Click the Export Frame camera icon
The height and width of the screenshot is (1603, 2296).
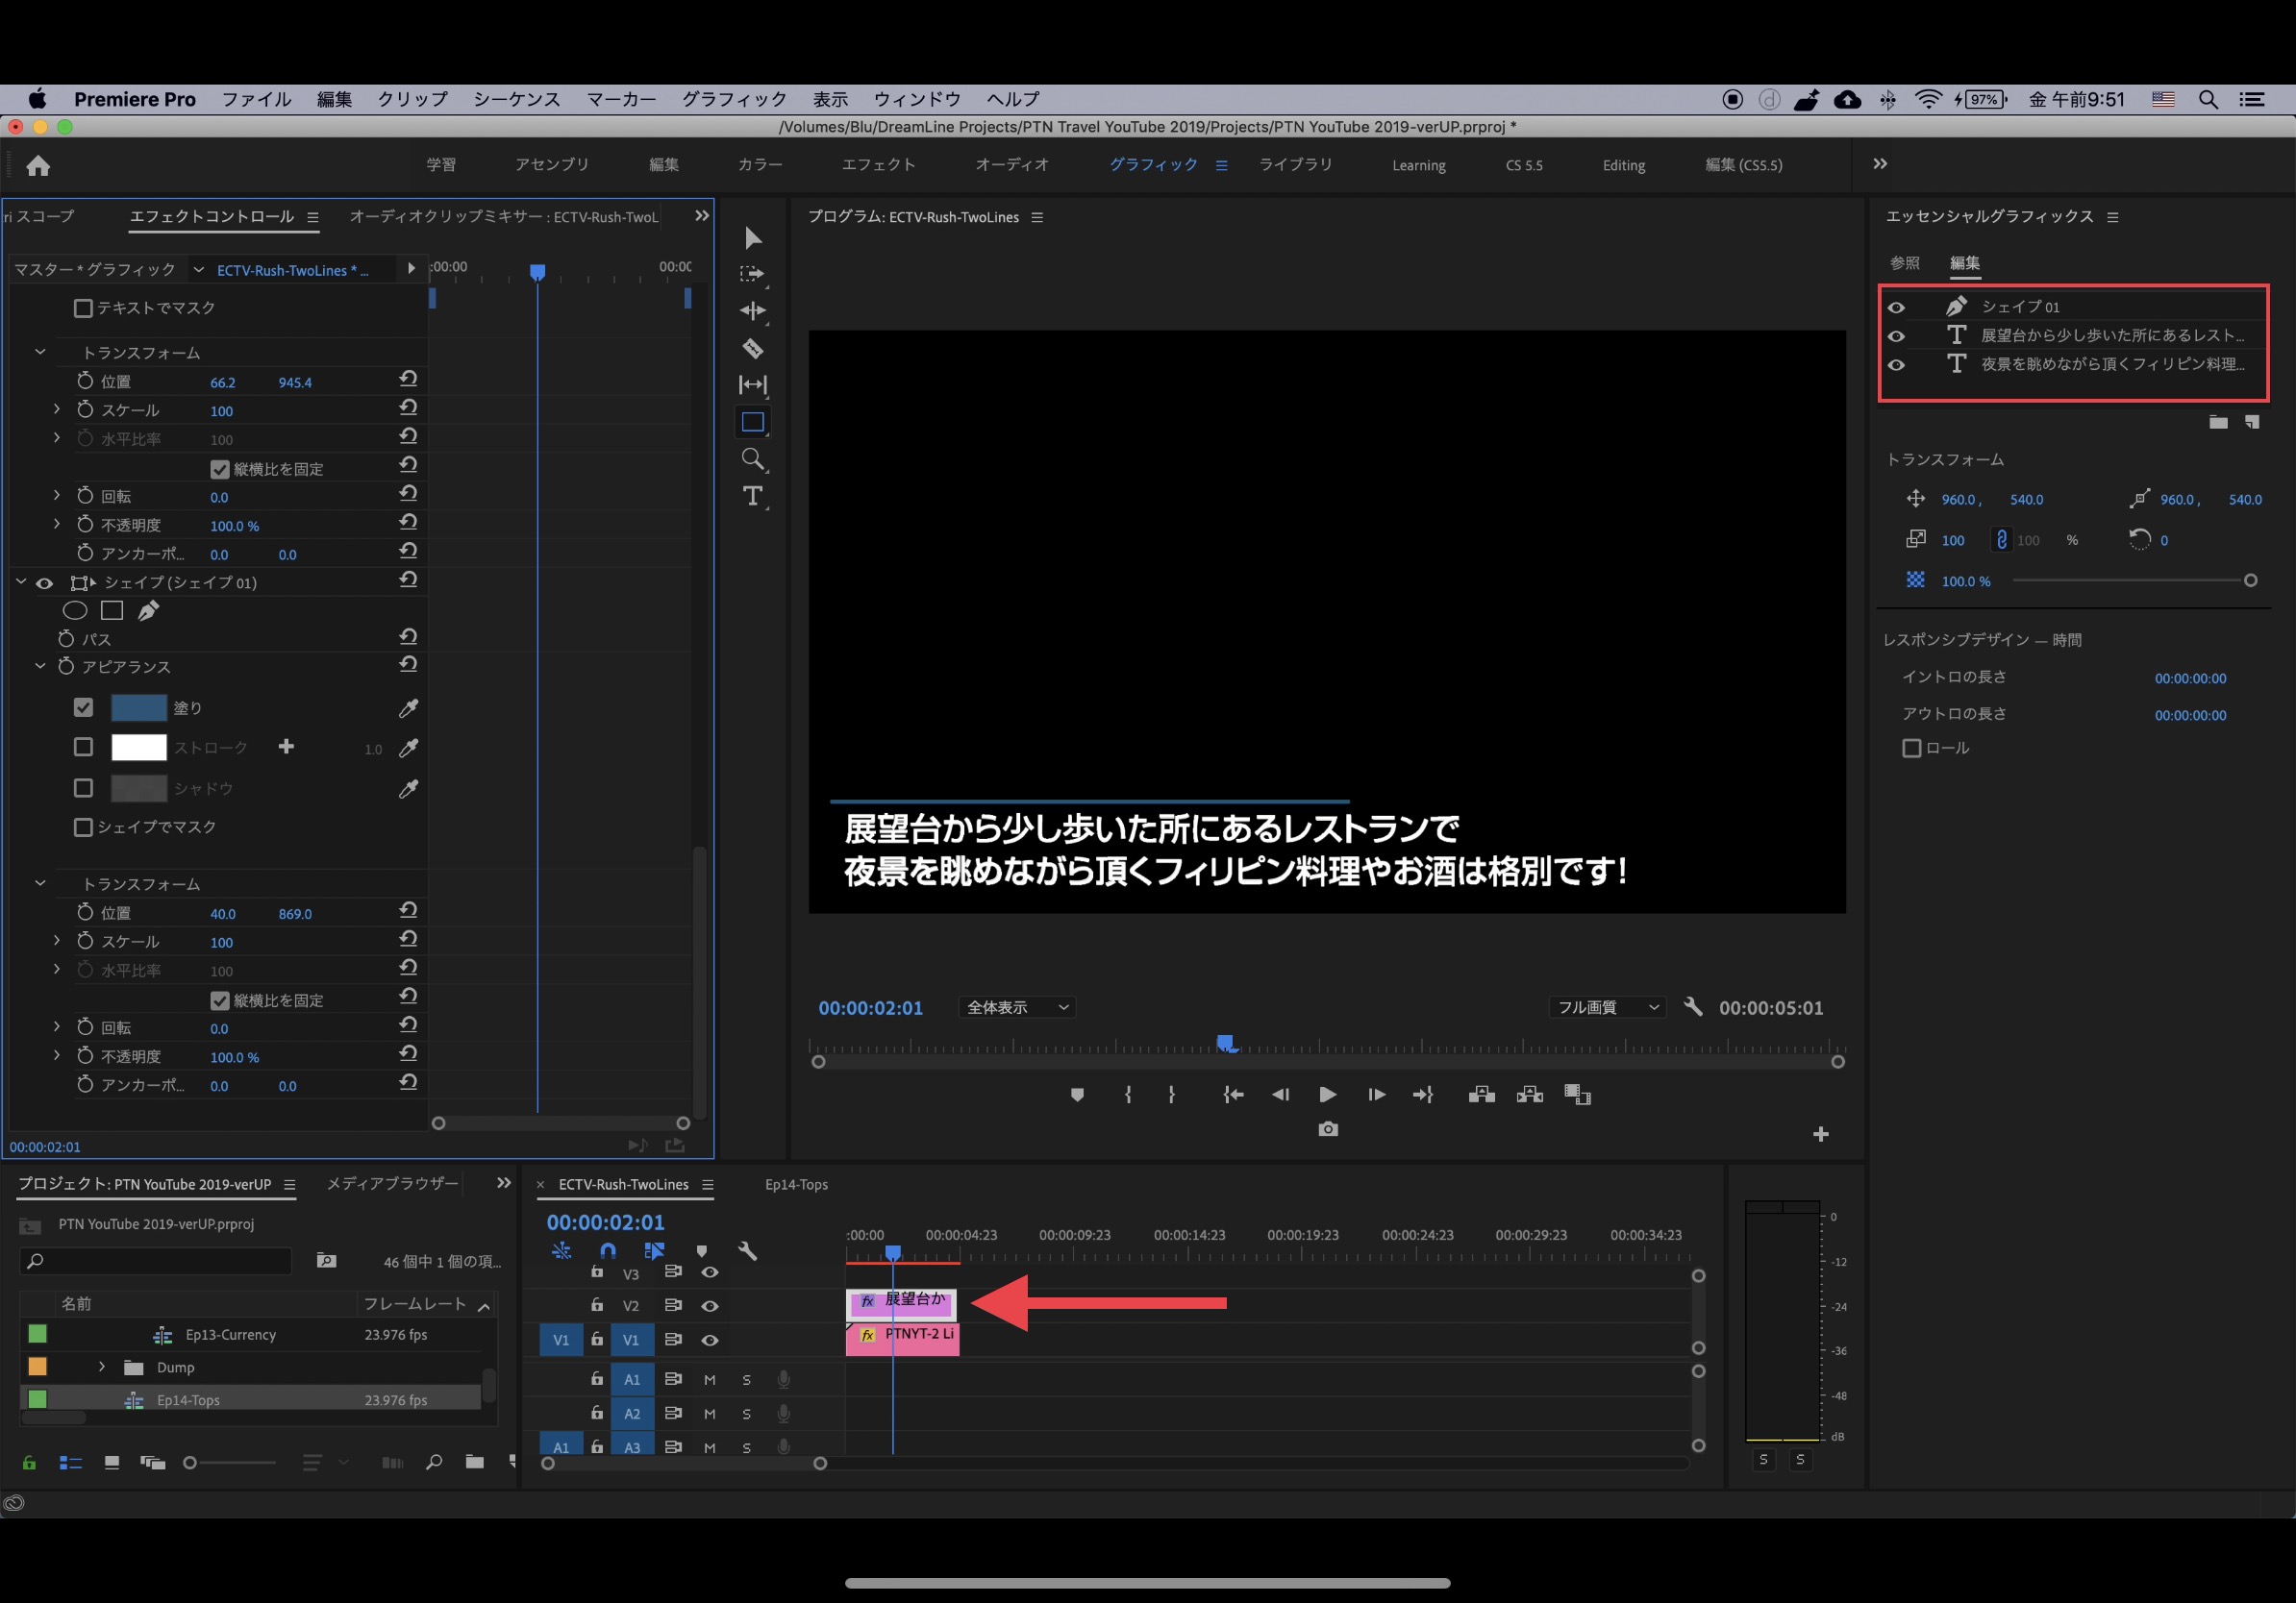[1328, 1129]
